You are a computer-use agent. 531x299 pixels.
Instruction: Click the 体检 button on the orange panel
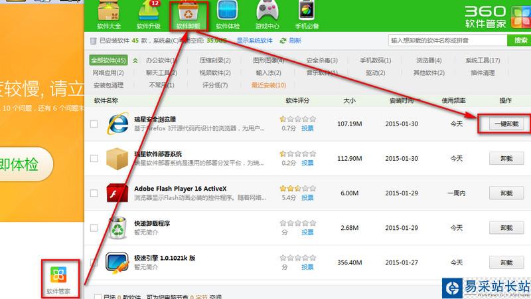pyautogui.click(x=25, y=164)
